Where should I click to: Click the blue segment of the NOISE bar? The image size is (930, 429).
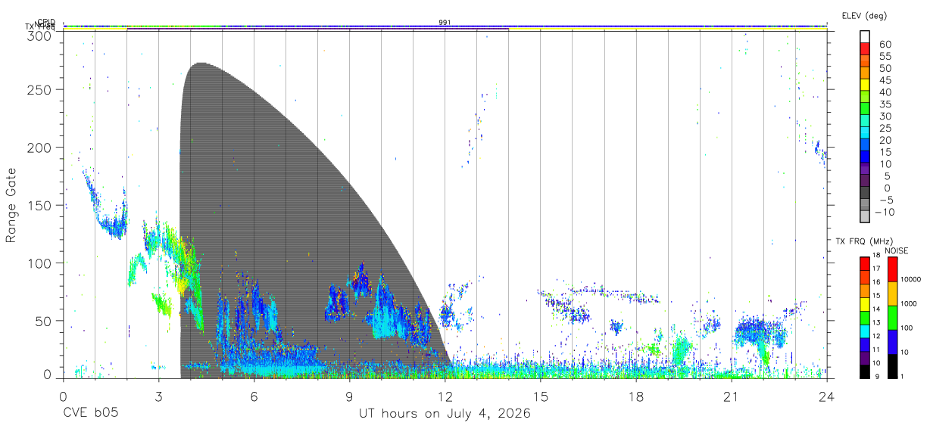891,341
